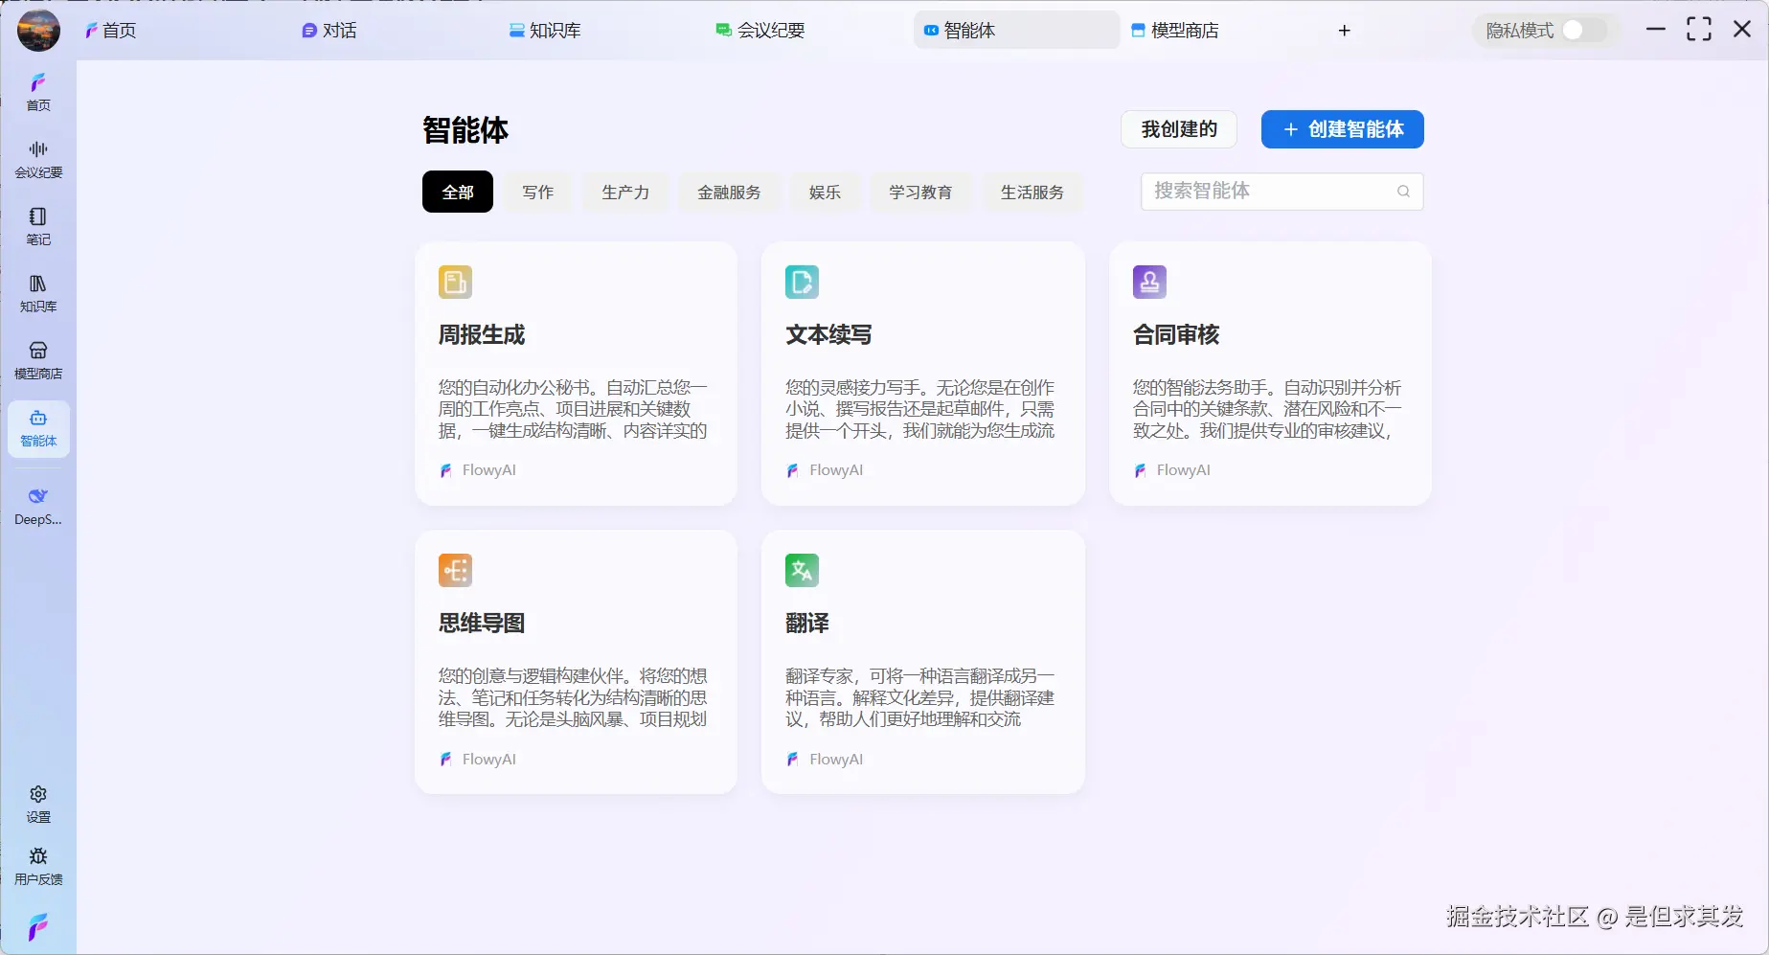Image resolution: width=1769 pixels, height=955 pixels.
Task: Open 我创建的 agents list
Action: coord(1178,129)
